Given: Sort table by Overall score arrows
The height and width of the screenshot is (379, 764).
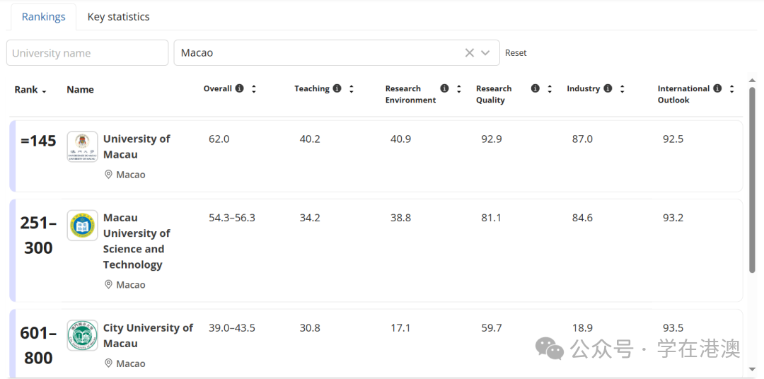Looking at the screenshot, I should click(x=254, y=89).
